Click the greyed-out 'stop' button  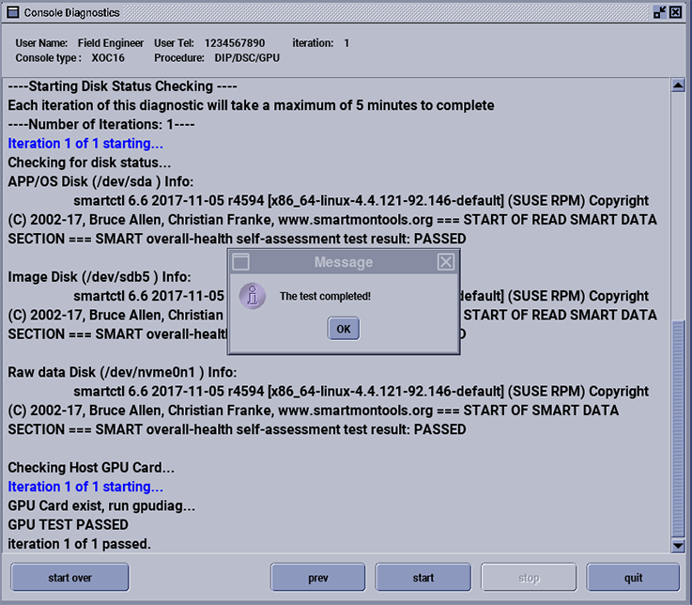click(x=529, y=578)
